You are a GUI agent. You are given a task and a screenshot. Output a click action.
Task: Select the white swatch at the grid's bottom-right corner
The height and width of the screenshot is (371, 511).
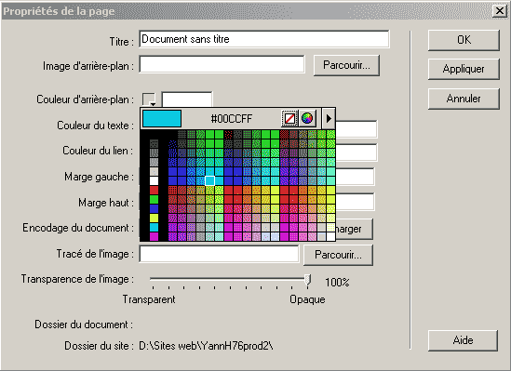(x=330, y=236)
